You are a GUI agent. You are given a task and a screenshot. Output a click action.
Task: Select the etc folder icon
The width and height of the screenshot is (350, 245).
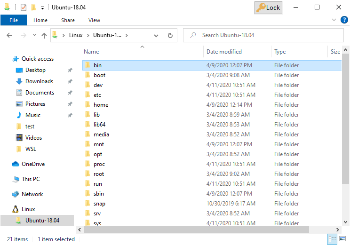coord(87,95)
